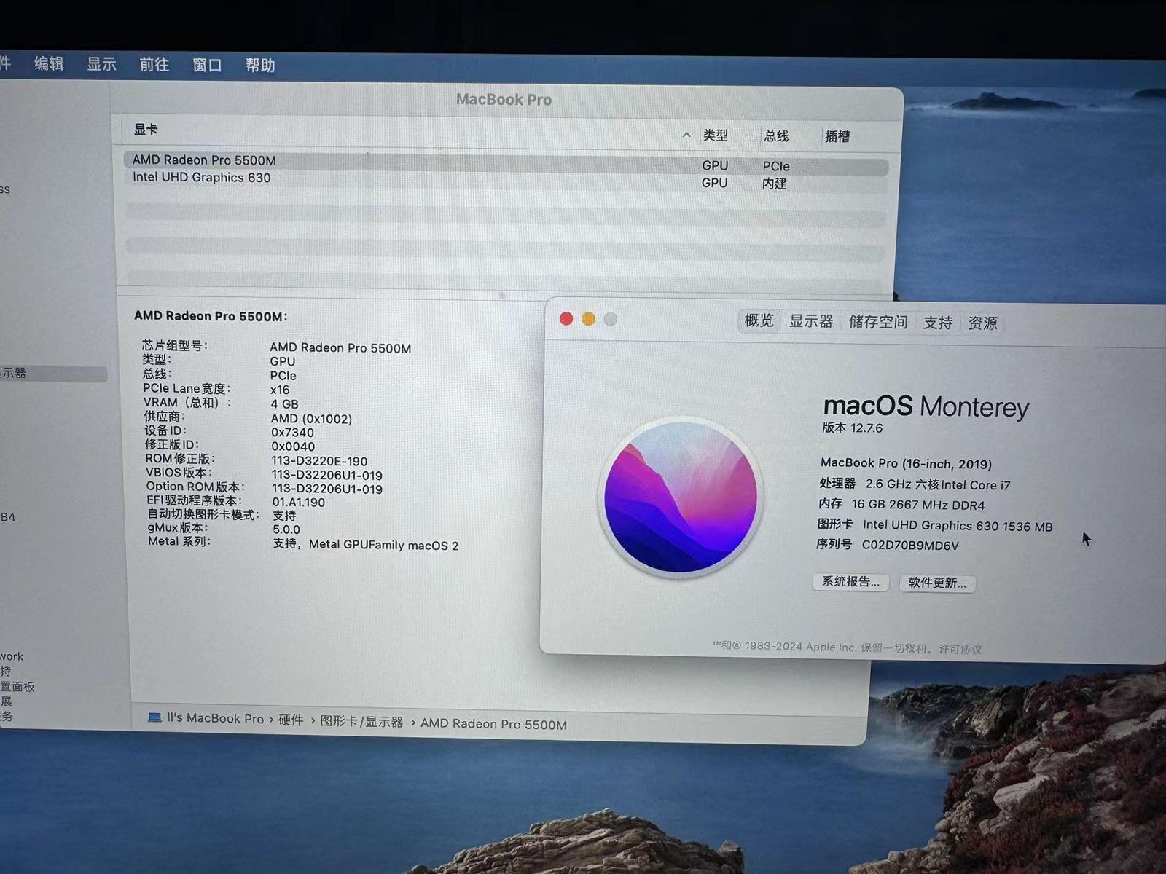1166x874 pixels.
Task: Open the 帮助 menu
Action: point(260,66)
